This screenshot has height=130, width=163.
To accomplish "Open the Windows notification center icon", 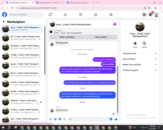I will pyautogui.click(x=159, y=127).
